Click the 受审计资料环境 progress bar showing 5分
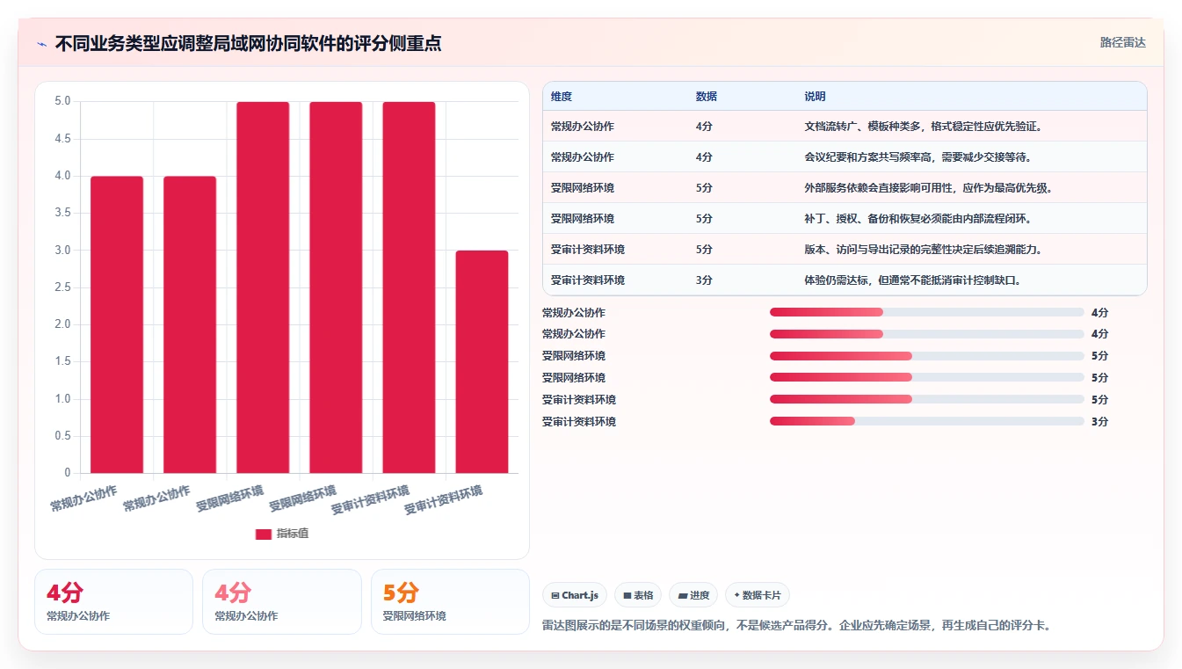This screenshot has height=669, width=1182. click(927, 399)
